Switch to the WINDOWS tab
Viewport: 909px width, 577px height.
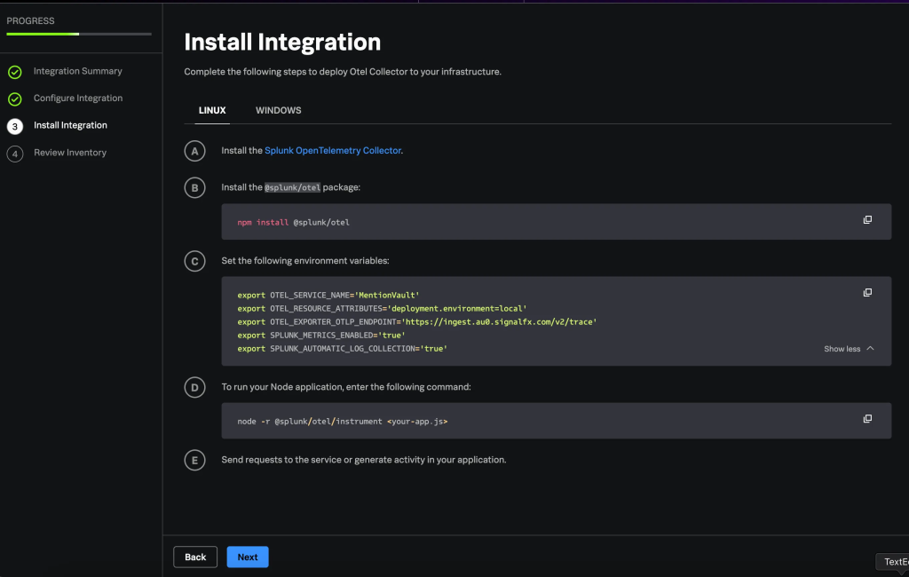coord(278,111)
